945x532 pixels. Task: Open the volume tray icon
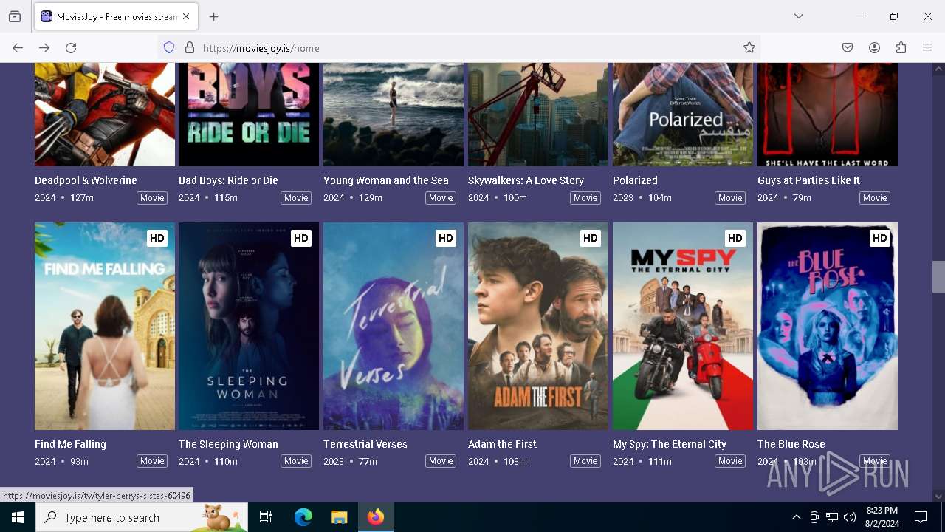click(x=850, y=517)
